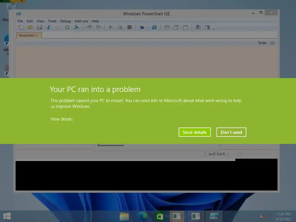Show script pane on top icon
This screenshot has height=222, width=296.
coord(167,27)
